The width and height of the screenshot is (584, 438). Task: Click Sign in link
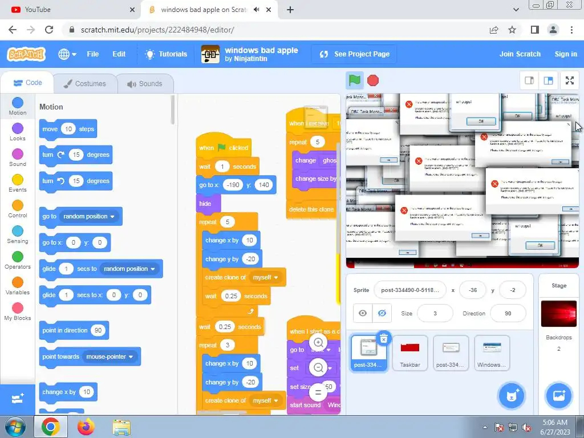[566, 54]
